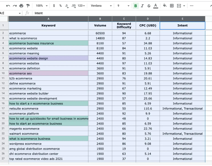Image resolution: width=212 pixels, height=166 pixels.
Task: Decrease decimal places
Action: click(67, 6)
